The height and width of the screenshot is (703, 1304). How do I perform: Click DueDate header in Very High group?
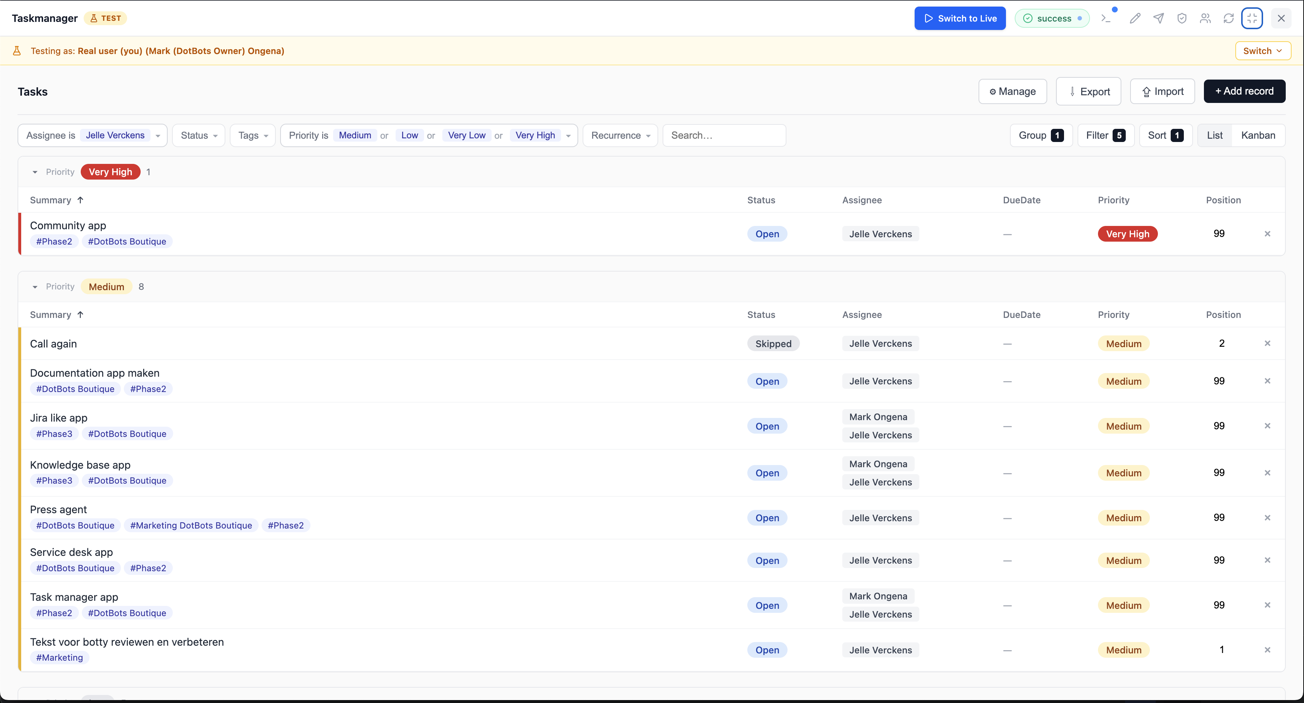click(1022, 200)
